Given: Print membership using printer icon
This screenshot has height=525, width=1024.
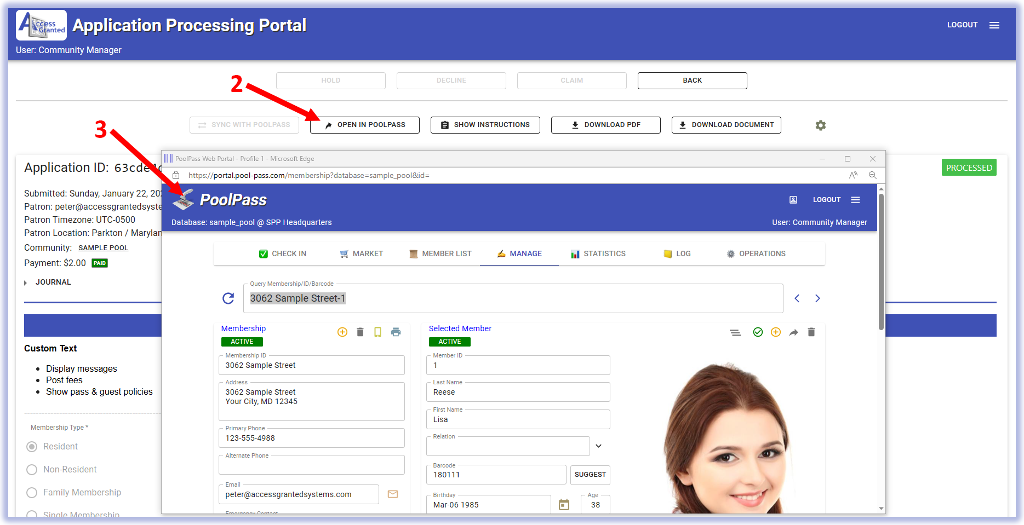Looking at the screenshot, I should 396,332.
